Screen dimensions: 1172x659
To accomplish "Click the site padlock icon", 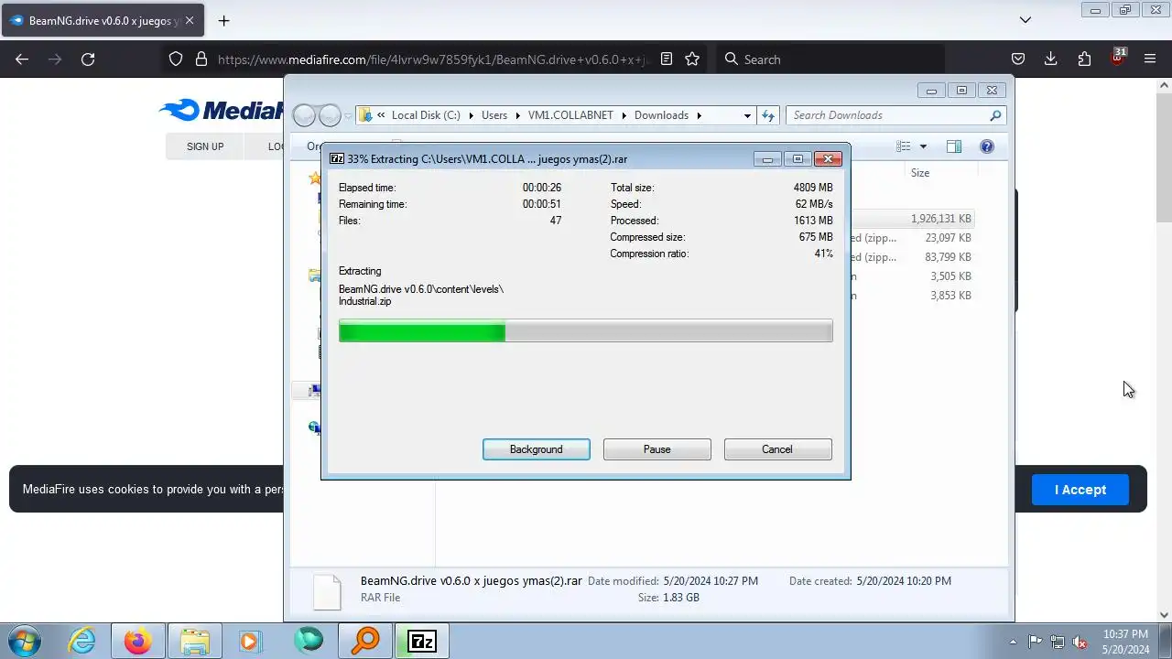I will [201, 59].
